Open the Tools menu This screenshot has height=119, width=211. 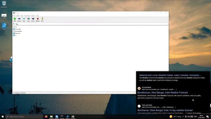[33, 16]
